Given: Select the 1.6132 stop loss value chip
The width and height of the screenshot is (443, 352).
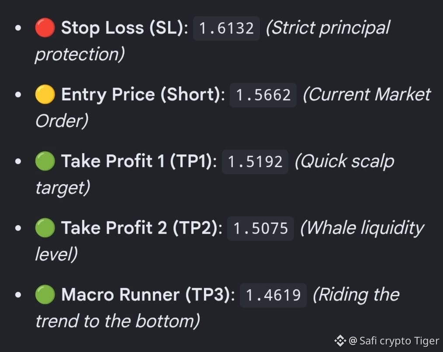Looking at the screenshot, I should click(x=226, y=28).
